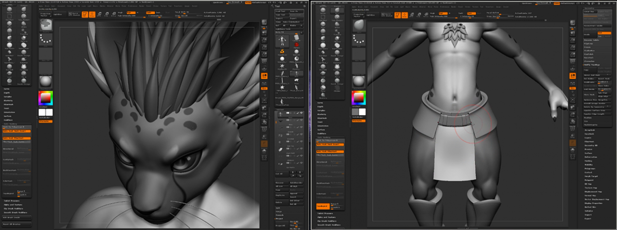Open current brush thumbnail in left window
This screenshot has height=230, width=617.
(x=45, y=25)
